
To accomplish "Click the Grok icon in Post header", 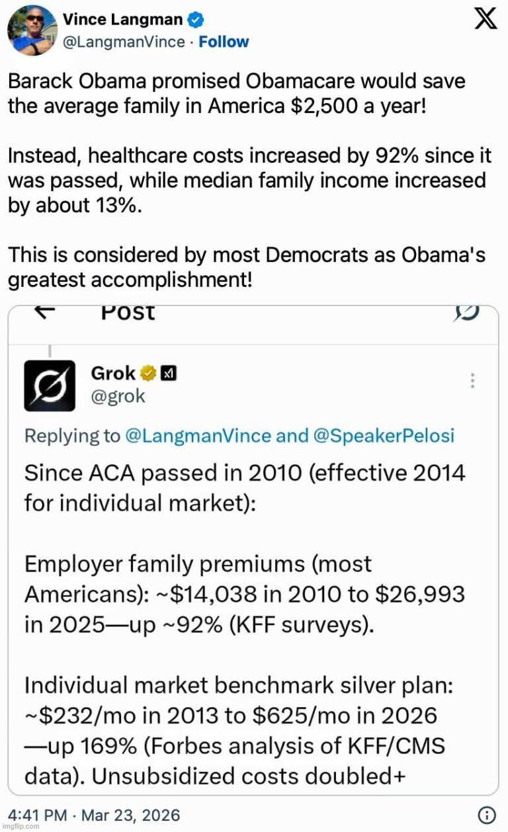I will (467, 313).
